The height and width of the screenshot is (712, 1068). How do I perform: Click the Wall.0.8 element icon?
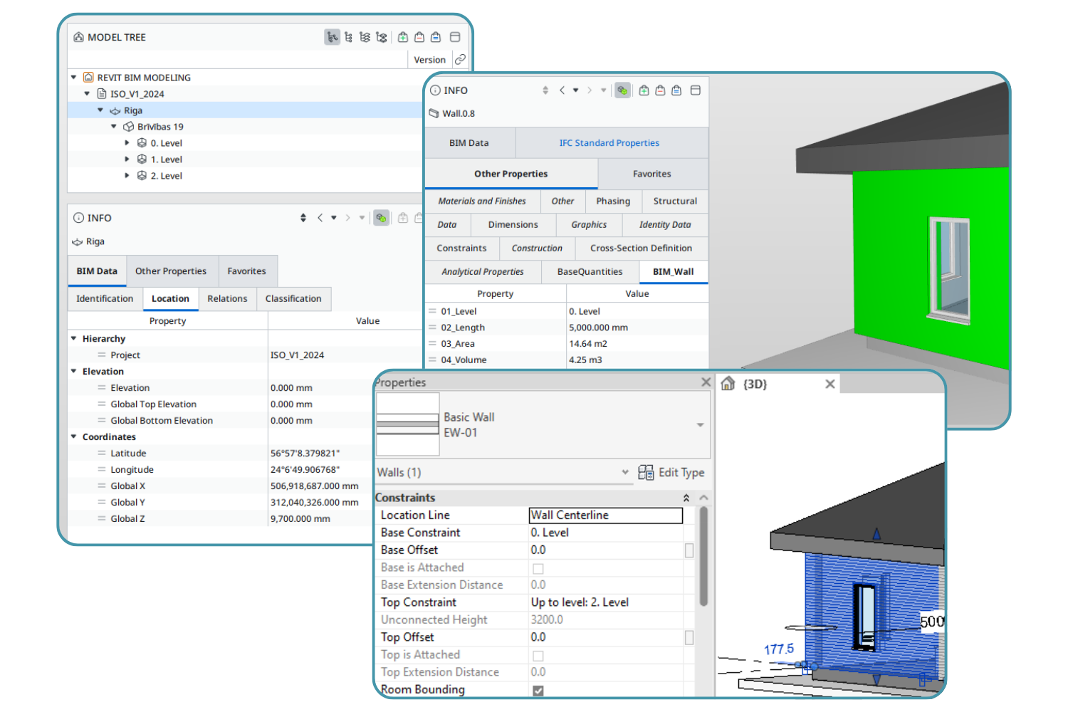click(x=434, y=113)
